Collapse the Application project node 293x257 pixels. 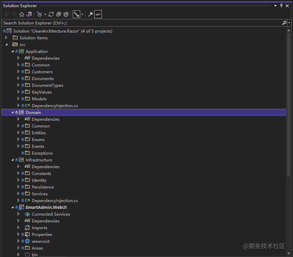click(x=13, y=52)
